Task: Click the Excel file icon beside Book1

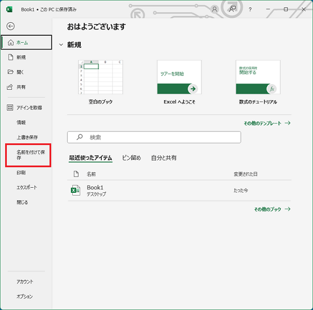Action: (x=76, y=191)
